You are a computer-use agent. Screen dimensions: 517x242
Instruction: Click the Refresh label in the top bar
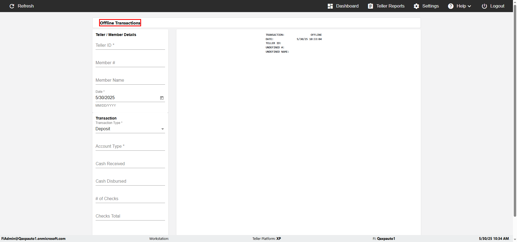(x=26, y=6)
